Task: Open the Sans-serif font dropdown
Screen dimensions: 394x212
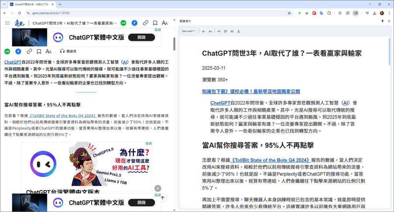Action: 188,31
